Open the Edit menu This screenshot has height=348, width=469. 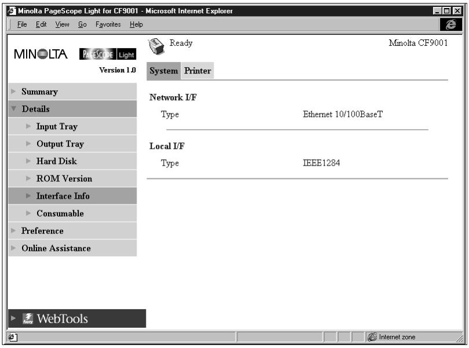click(x=41, y=24)
